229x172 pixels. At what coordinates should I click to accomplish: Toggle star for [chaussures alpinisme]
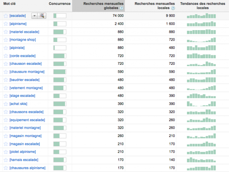pyautogui.click(x=6, y=168)
